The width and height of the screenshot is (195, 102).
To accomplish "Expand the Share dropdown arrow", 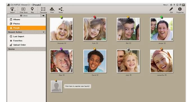I will (x=63, y=11).
